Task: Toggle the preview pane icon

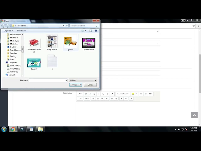Action: [91, 31]
